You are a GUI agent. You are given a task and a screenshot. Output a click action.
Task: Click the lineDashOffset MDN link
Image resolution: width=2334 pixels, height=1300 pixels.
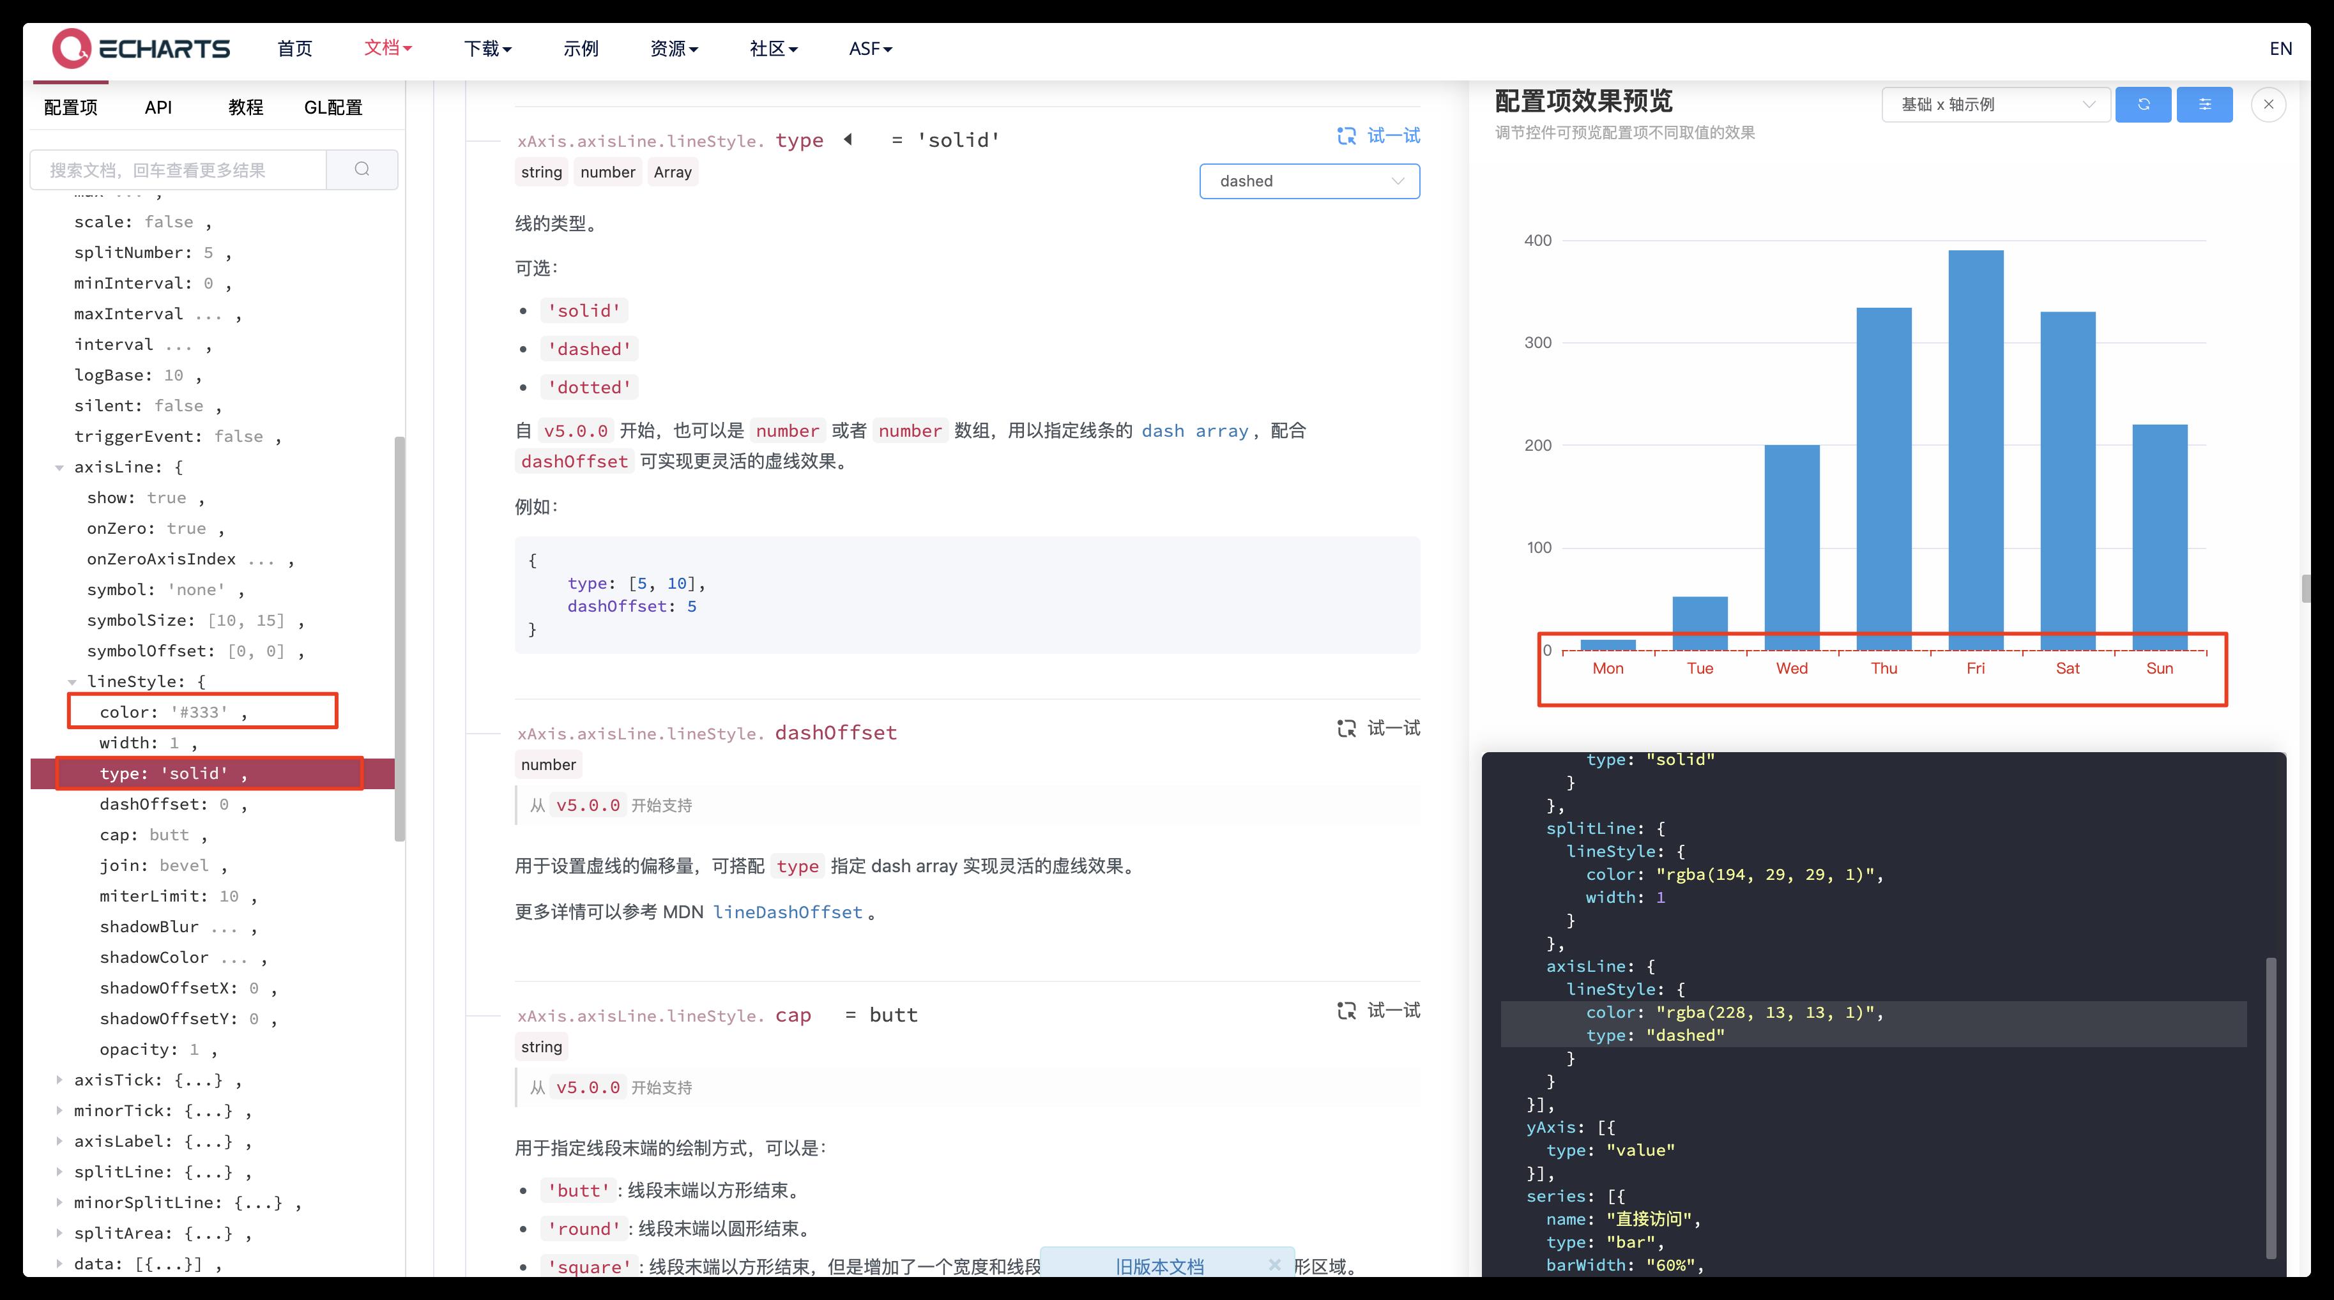pyautogui.click(x=788, y=912)
